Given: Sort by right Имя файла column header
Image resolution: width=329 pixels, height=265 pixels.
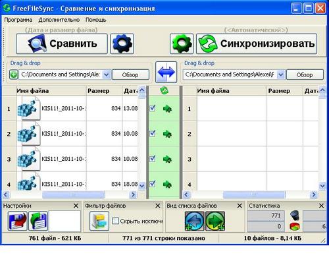Looking at the screenshot, I should coord(232,91).
